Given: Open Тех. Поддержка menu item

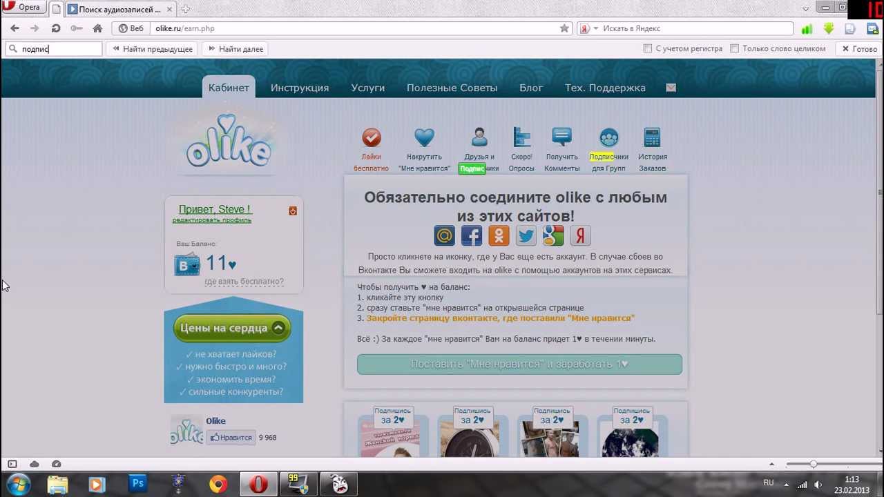Looking at the screenshot, I should pos(605,88).
